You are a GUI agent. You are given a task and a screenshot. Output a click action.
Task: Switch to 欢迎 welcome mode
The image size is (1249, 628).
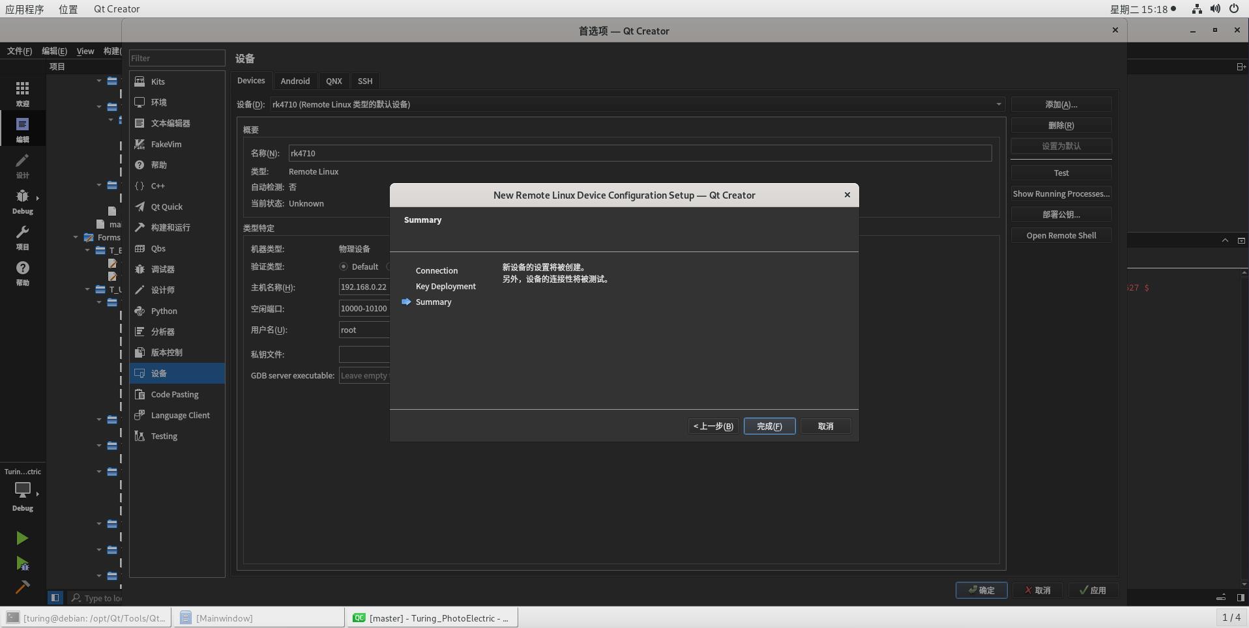click(23, 93)
